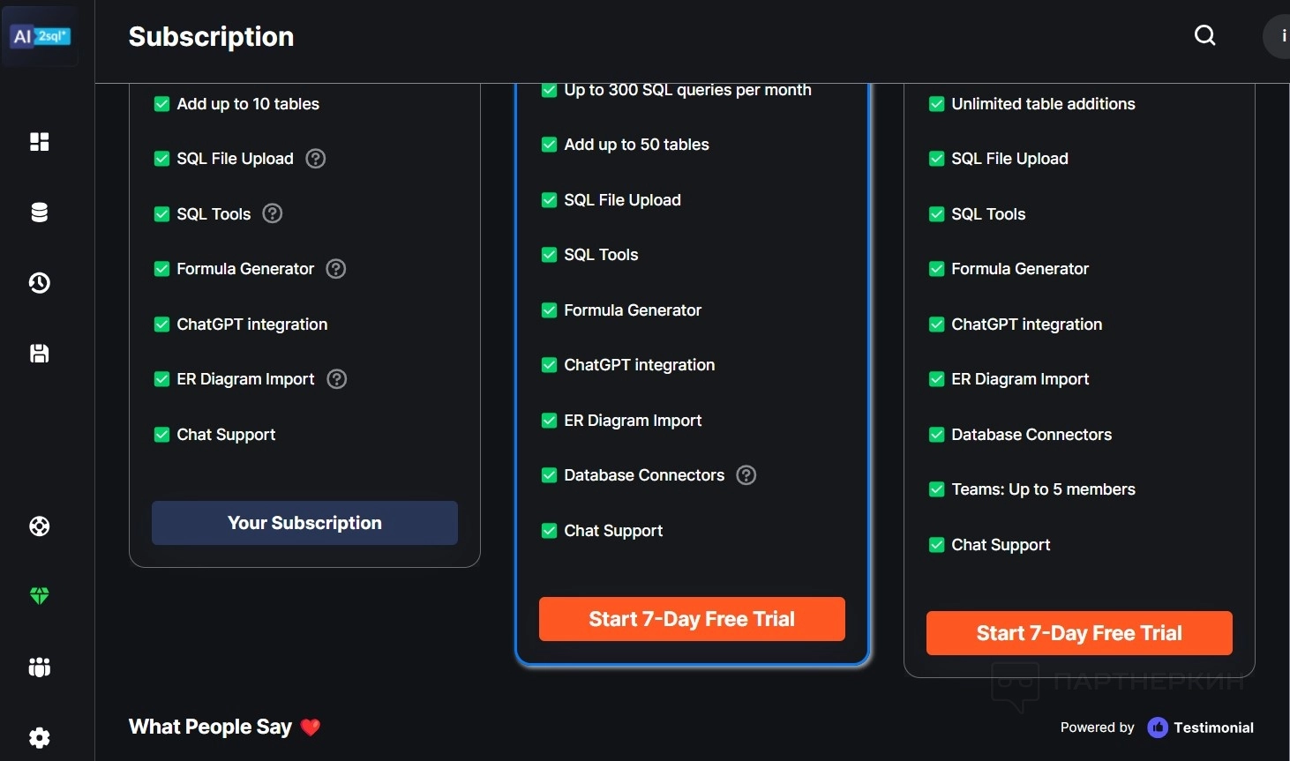
Task: Click the Testimonial powered-by link
Action: click(x=1200, y=727)
